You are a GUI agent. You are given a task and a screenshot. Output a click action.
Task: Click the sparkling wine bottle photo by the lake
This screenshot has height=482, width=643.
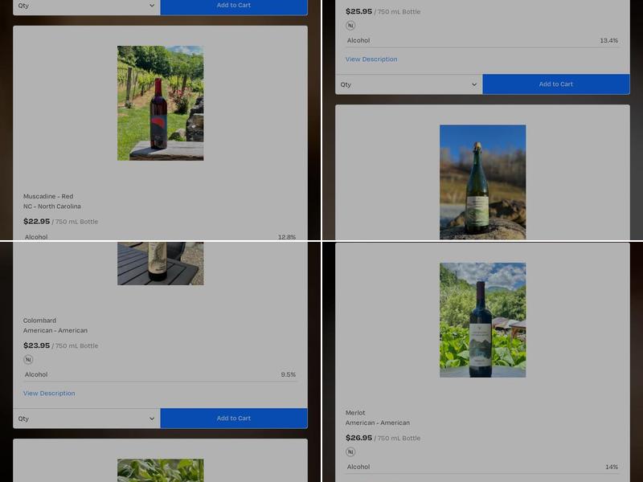pyautogui.click(x=482, y=182)
